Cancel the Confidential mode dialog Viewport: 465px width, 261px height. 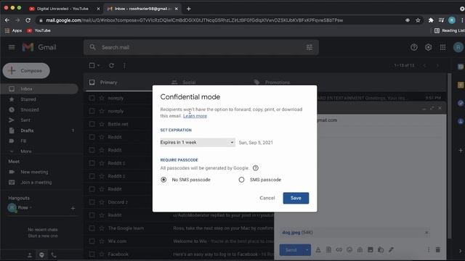267,198
